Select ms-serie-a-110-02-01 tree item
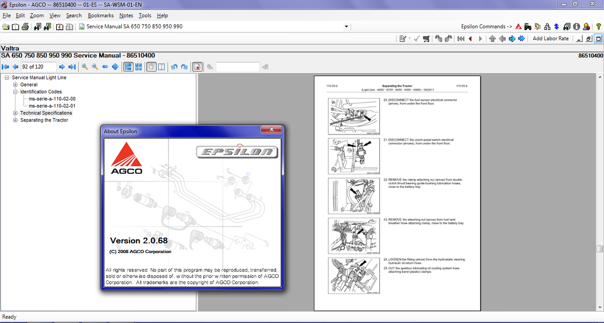604x323 pixels. click(52, 106)
